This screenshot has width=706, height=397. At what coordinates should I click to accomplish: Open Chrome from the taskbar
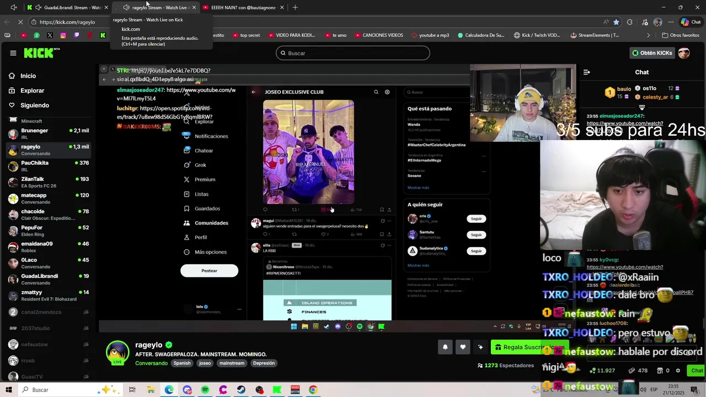313,390
